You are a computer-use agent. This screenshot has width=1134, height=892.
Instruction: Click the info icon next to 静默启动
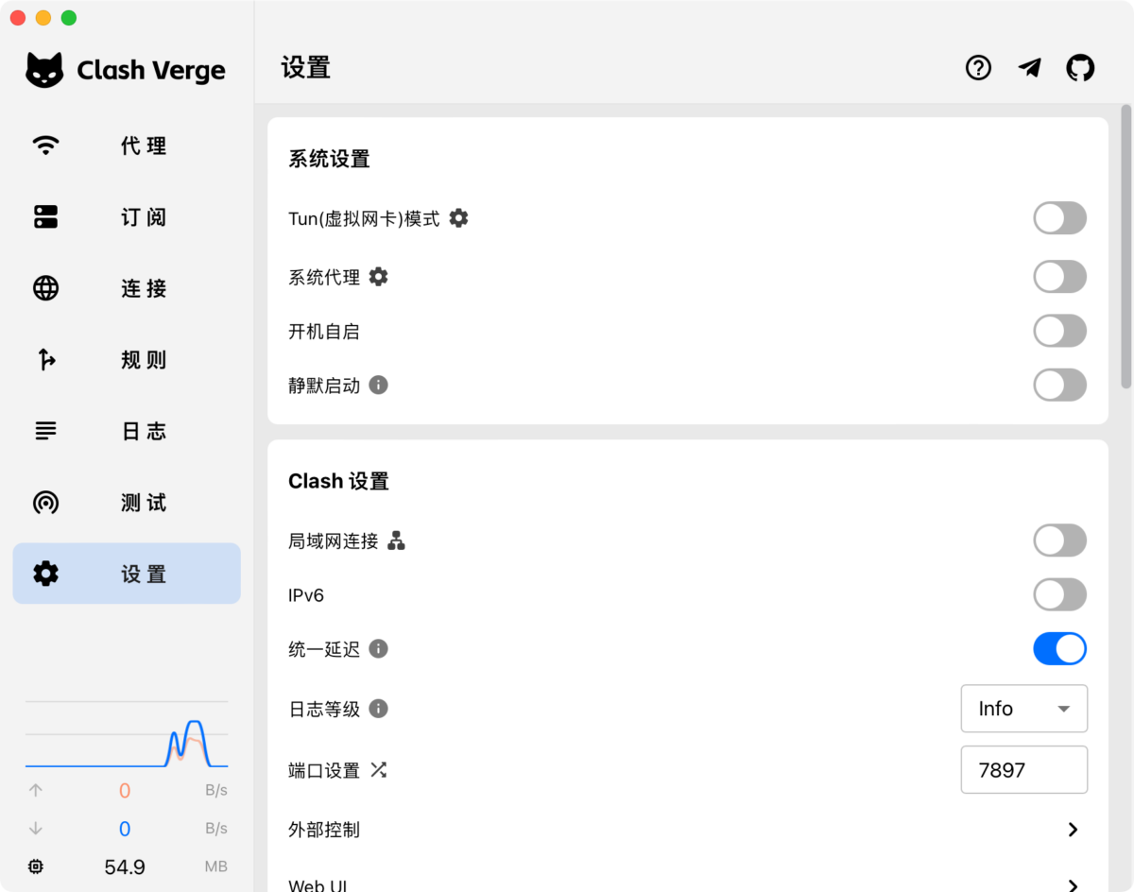tap(378, 386)
